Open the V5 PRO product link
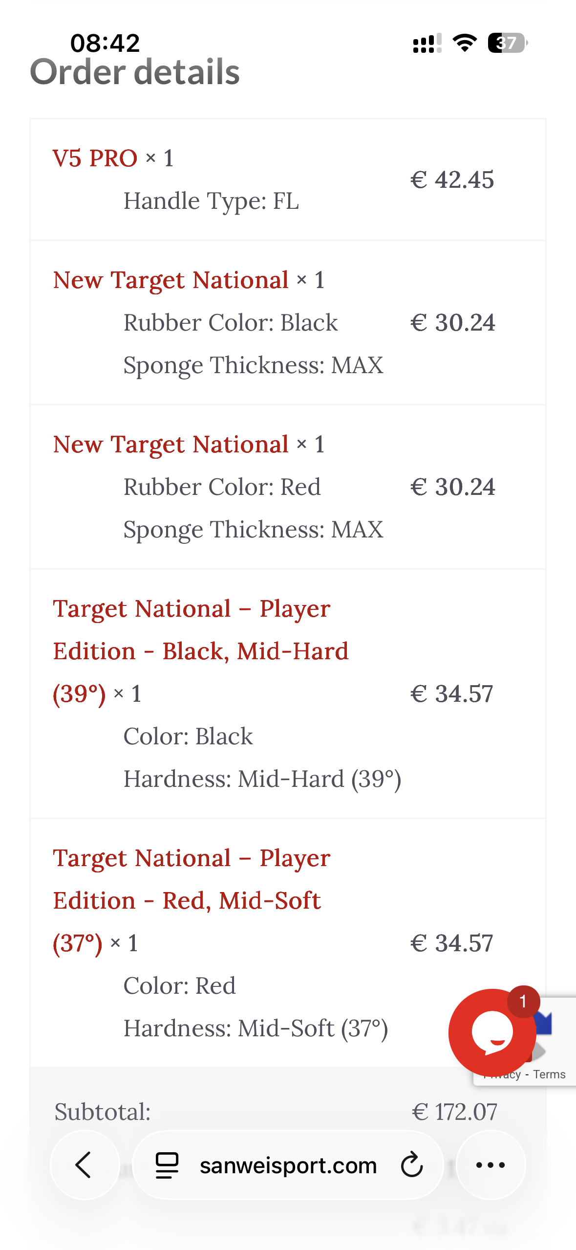The image size is (576, 1250). [95, 158]
